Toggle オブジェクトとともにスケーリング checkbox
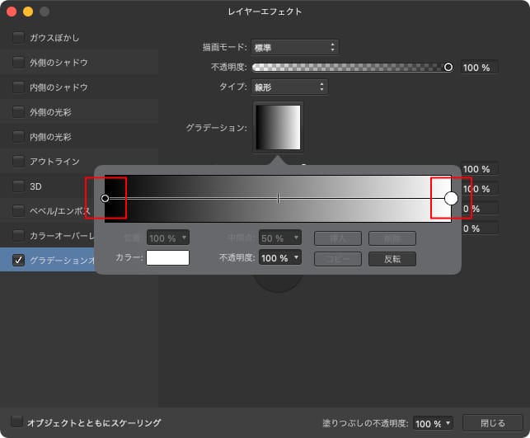 (x=16, y=422)
